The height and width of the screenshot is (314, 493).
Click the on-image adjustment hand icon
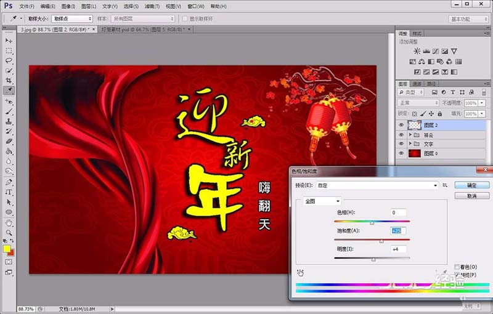[301, 272]
